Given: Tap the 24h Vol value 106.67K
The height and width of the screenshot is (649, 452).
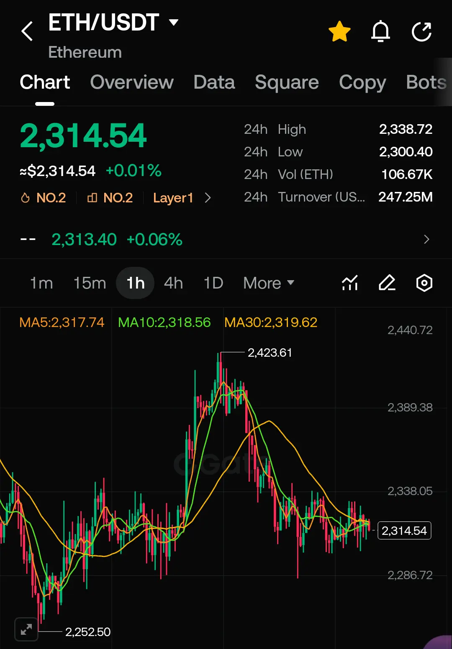Looking at the screenshot, I should [407, 174].
